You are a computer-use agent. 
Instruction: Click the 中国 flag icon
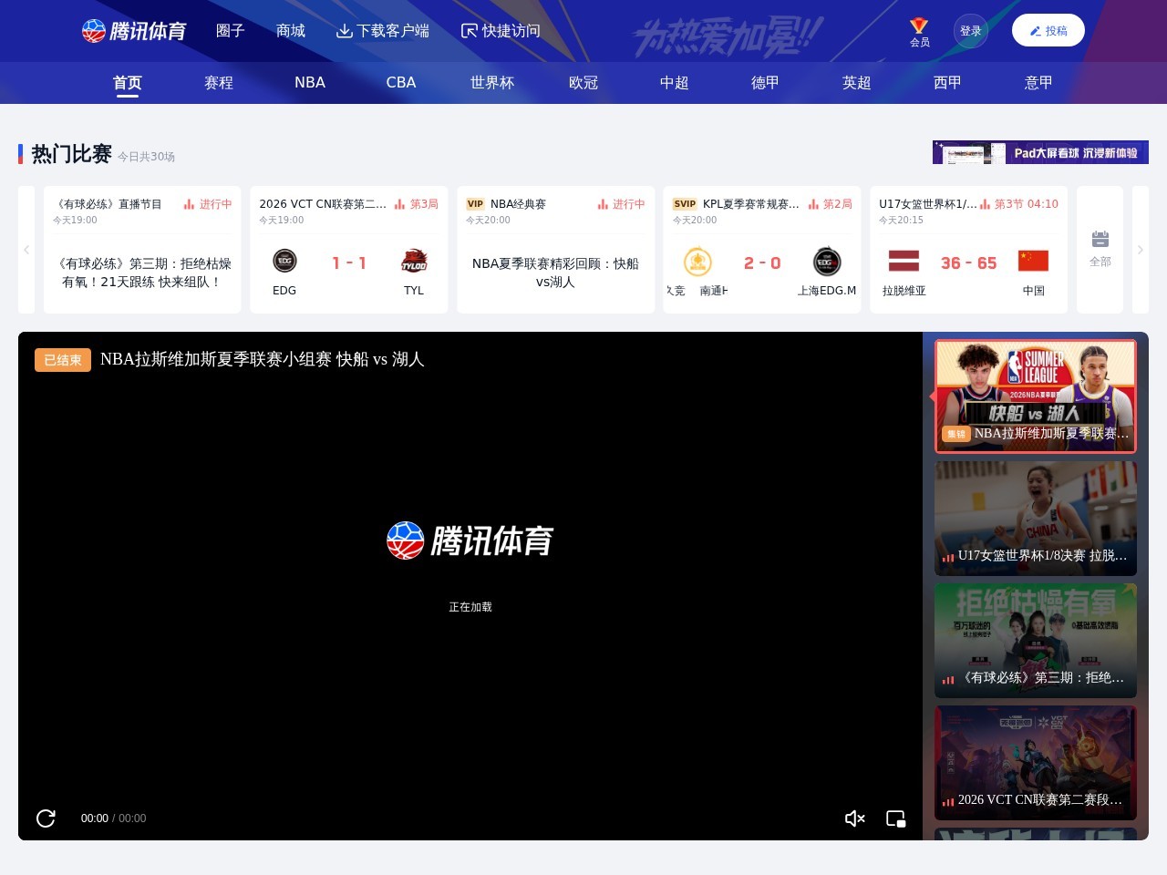[x=1033, y=261]
